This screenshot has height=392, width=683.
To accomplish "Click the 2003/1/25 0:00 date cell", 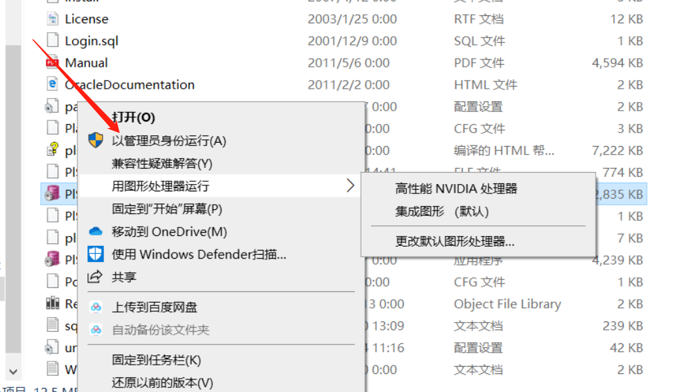I will [x=352, y=19].
